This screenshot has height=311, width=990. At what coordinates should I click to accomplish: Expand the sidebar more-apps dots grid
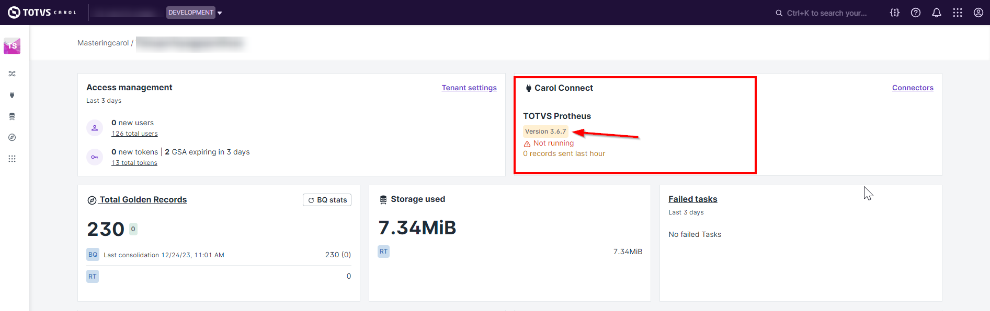[x=12, y=159]
